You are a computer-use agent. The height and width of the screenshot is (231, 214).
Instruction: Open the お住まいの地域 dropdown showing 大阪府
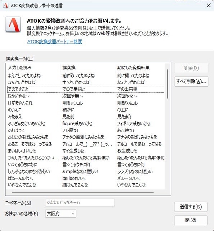(61, 213)
